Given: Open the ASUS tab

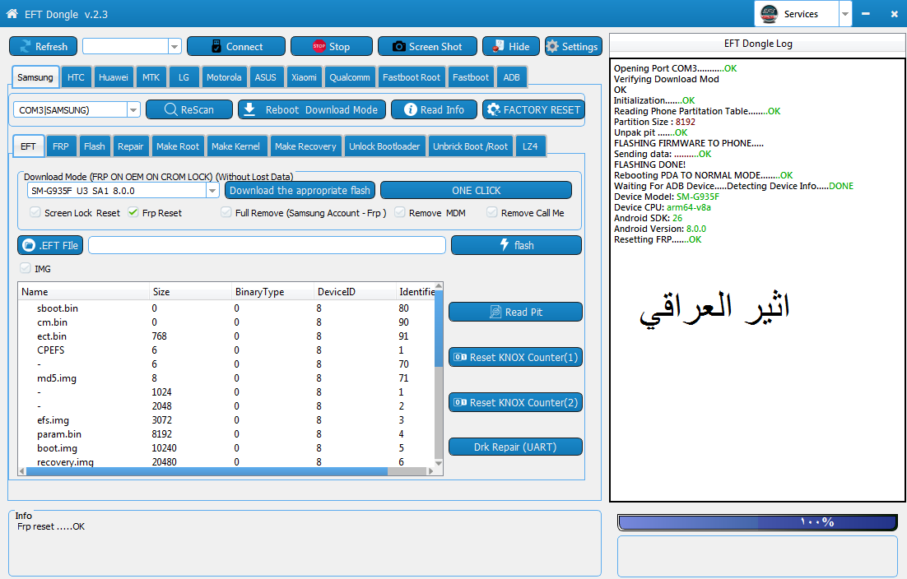Looking at the screenshot, I should [x=266, y=76].
